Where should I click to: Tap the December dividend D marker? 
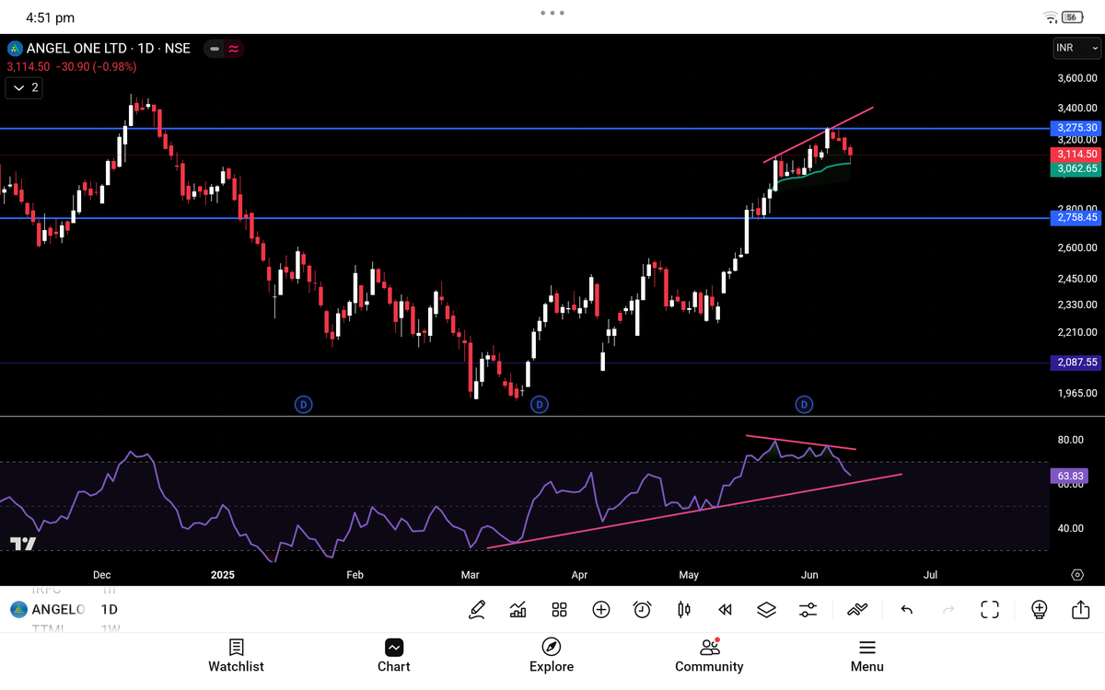(x=303, y=404)
